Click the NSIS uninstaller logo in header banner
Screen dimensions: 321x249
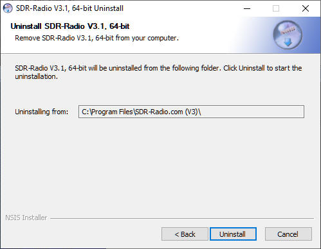pyautogui.click(x=288, y=35)
